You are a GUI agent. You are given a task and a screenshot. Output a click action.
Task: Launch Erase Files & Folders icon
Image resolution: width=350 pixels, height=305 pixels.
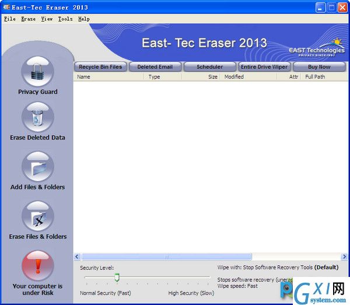[38, 216]
